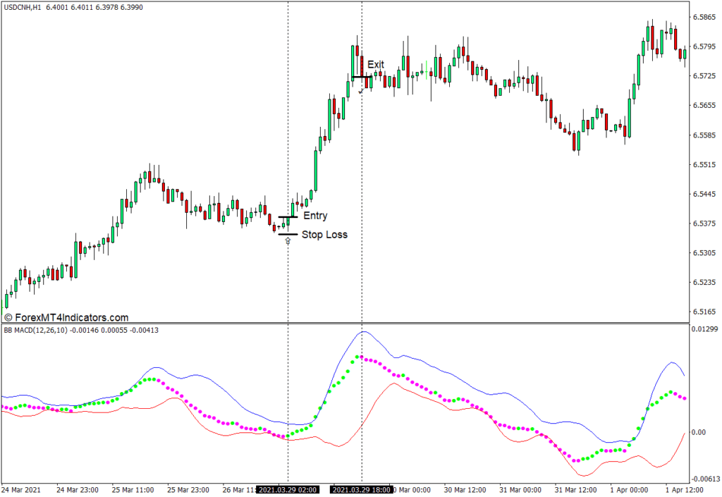
Task: Click the 6.5865 price scale label
Action: pyautogui.click(x=704, y=17)
